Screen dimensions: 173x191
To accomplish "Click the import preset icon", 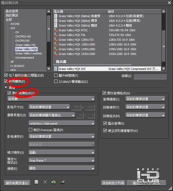I will pos(53,182).
